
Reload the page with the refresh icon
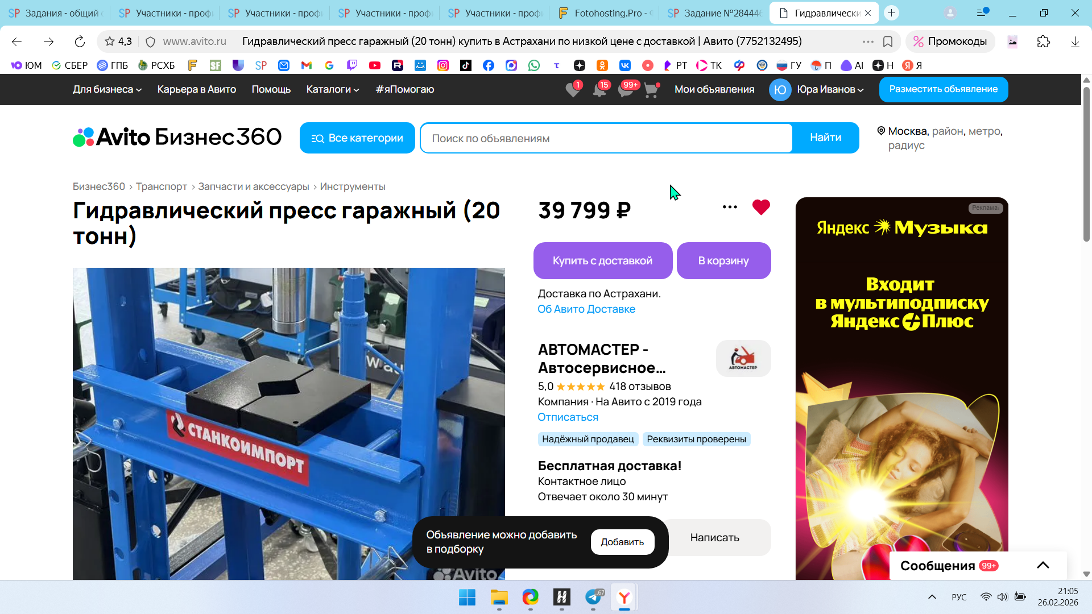pos(80,42)
